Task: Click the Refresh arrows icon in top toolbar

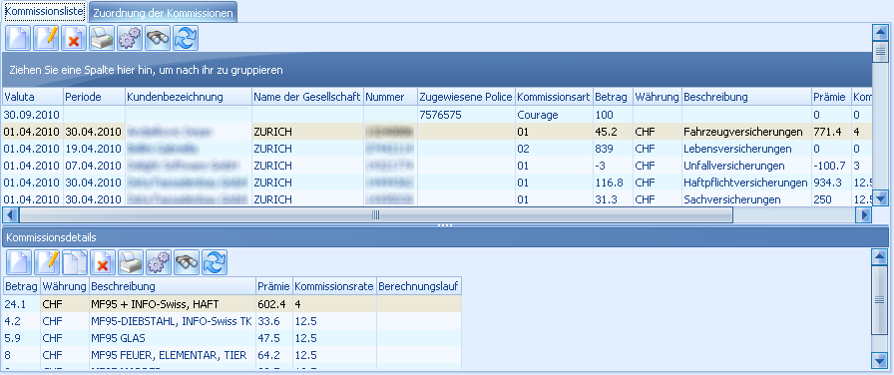Action: 186,38
